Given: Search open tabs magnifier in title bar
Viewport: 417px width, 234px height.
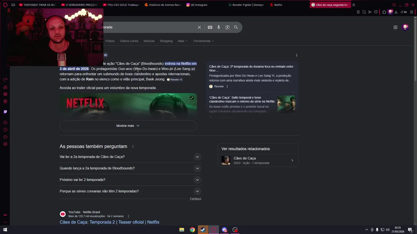Looking at the screenshot, I should [394, 5].
